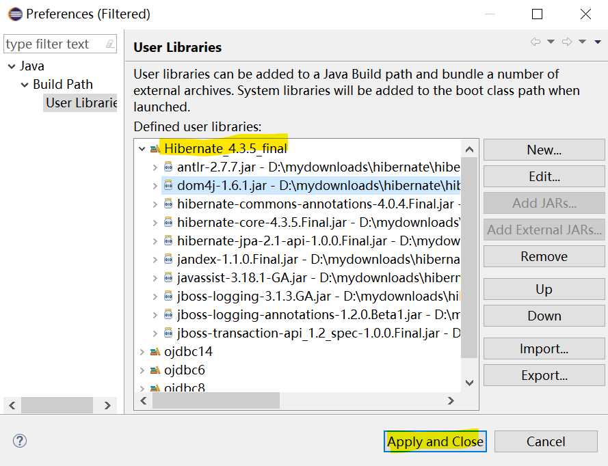This screenshot has height=466, width=608.
Task: Open help via the question mark icon
Action: point(20,441)
